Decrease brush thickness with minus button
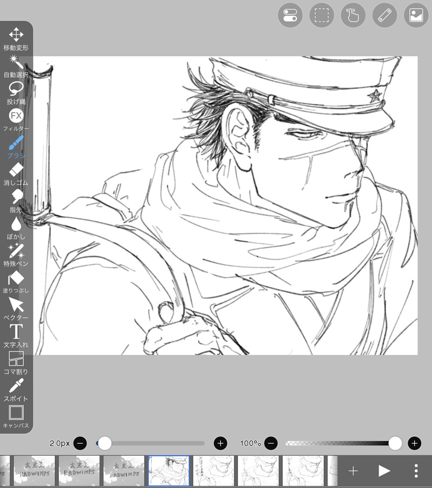432x488 pixels. (x=80, y=443)
